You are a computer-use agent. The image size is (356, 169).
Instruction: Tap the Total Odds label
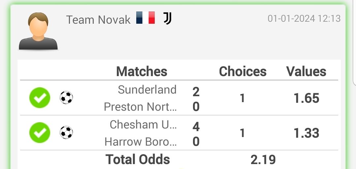pyautogui.click(x=138, y=159)
